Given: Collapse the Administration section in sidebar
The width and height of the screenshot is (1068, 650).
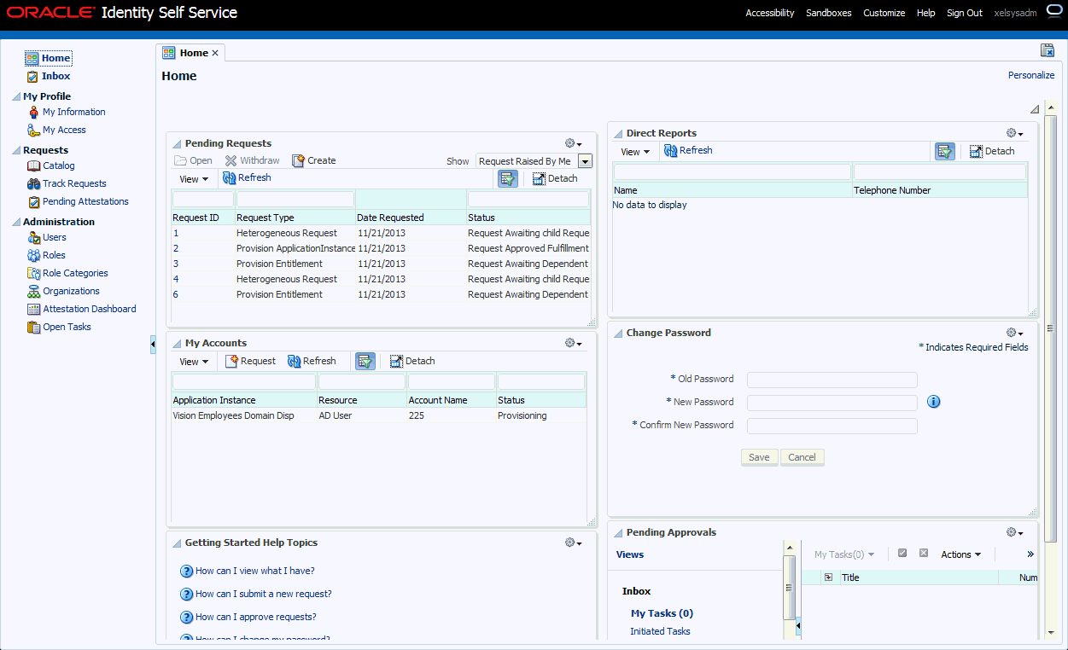Looking at the screenshot, I should [16, 222].
